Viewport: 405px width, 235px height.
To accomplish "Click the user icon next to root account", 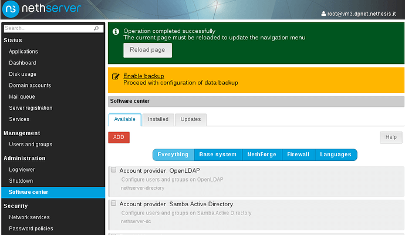I will 323,14.
